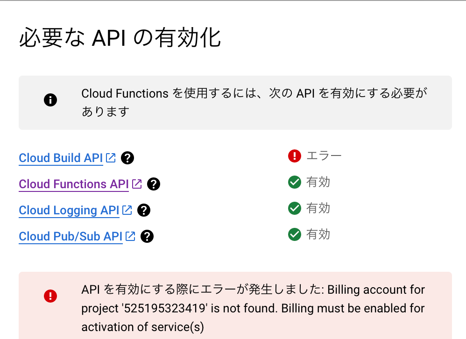Click external-link icon beside Cloud Pub/Sub API
The image size is (466, 339).
[x=130, y=236]
